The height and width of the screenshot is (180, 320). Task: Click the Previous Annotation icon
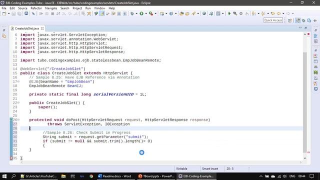[x=263, y=13]
